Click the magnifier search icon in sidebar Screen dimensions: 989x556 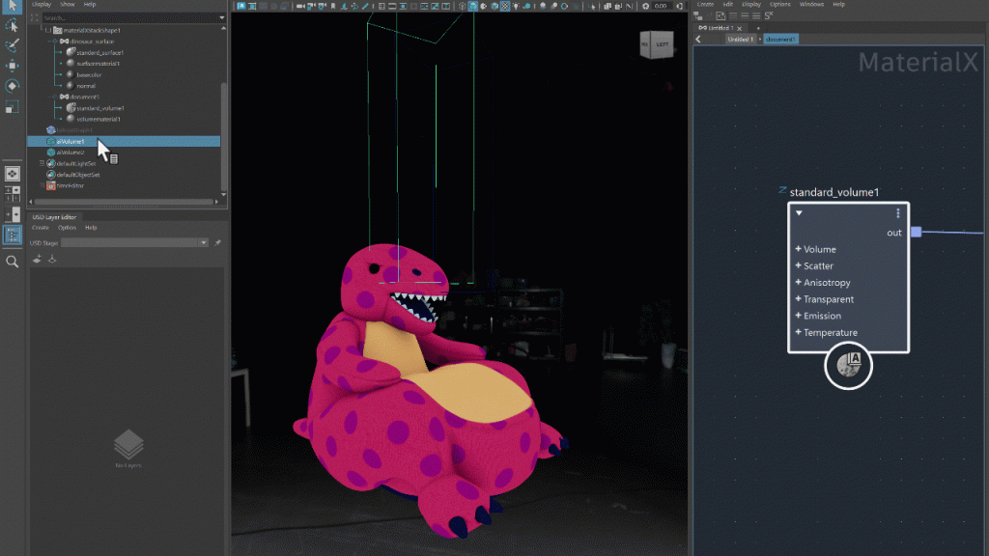[13, 261]
